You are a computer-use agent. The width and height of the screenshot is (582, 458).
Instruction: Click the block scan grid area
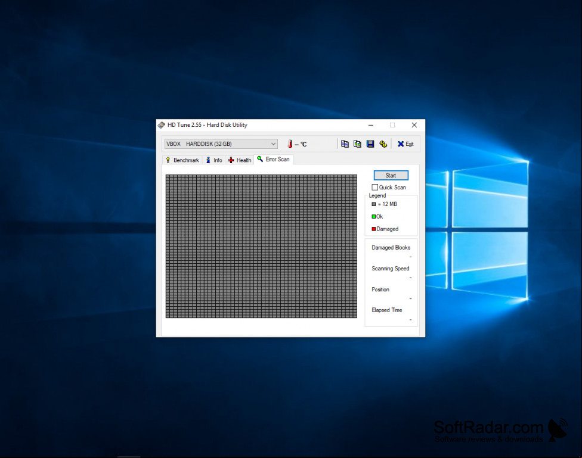[261, 246]
